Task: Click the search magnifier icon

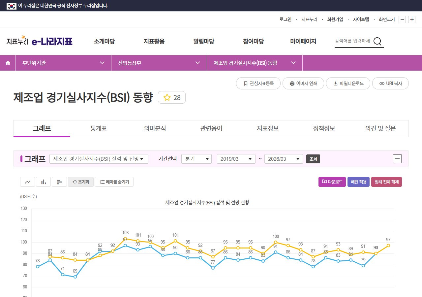Action: tap(377, 41)
